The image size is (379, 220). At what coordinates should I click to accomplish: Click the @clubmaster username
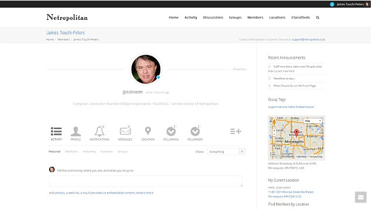[x=133, y=92]
